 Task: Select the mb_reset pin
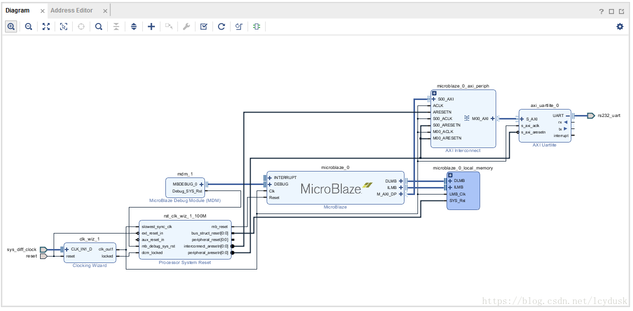click(220, 226)
